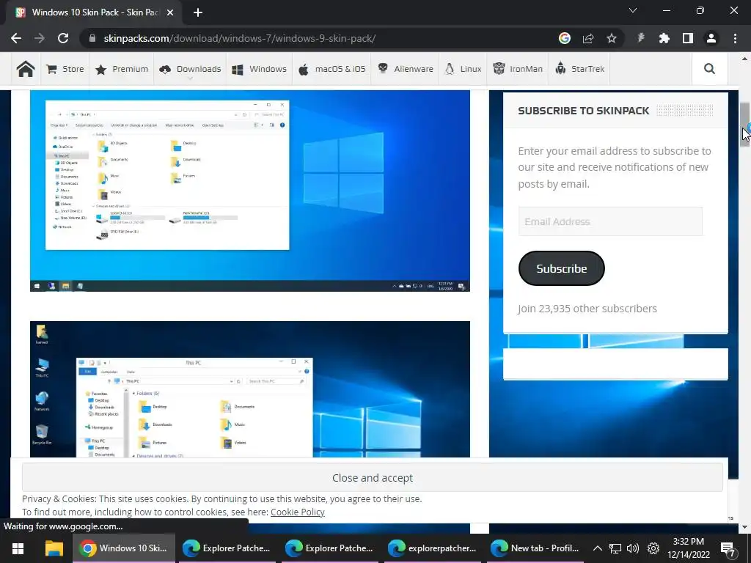Open File Explorer from the taskbar

54,548
